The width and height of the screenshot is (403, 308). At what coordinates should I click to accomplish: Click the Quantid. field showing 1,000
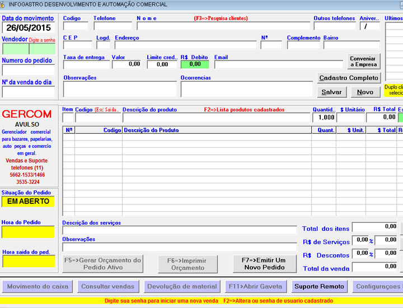pyautogui.click(x=324, y=118)
